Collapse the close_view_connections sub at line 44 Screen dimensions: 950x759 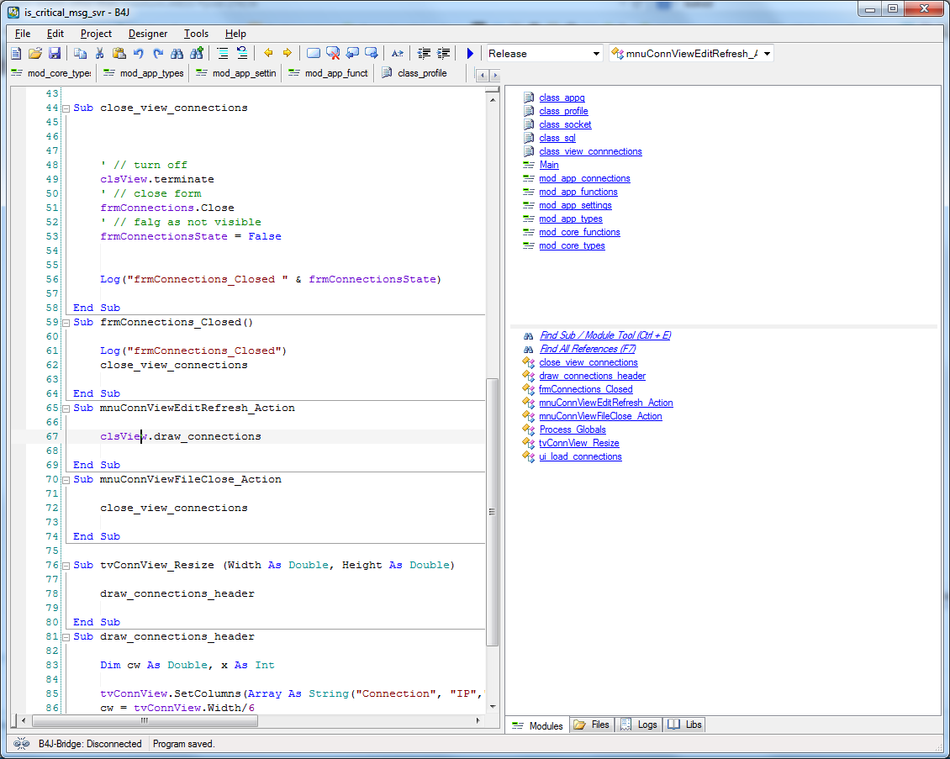tap(66, 108)
